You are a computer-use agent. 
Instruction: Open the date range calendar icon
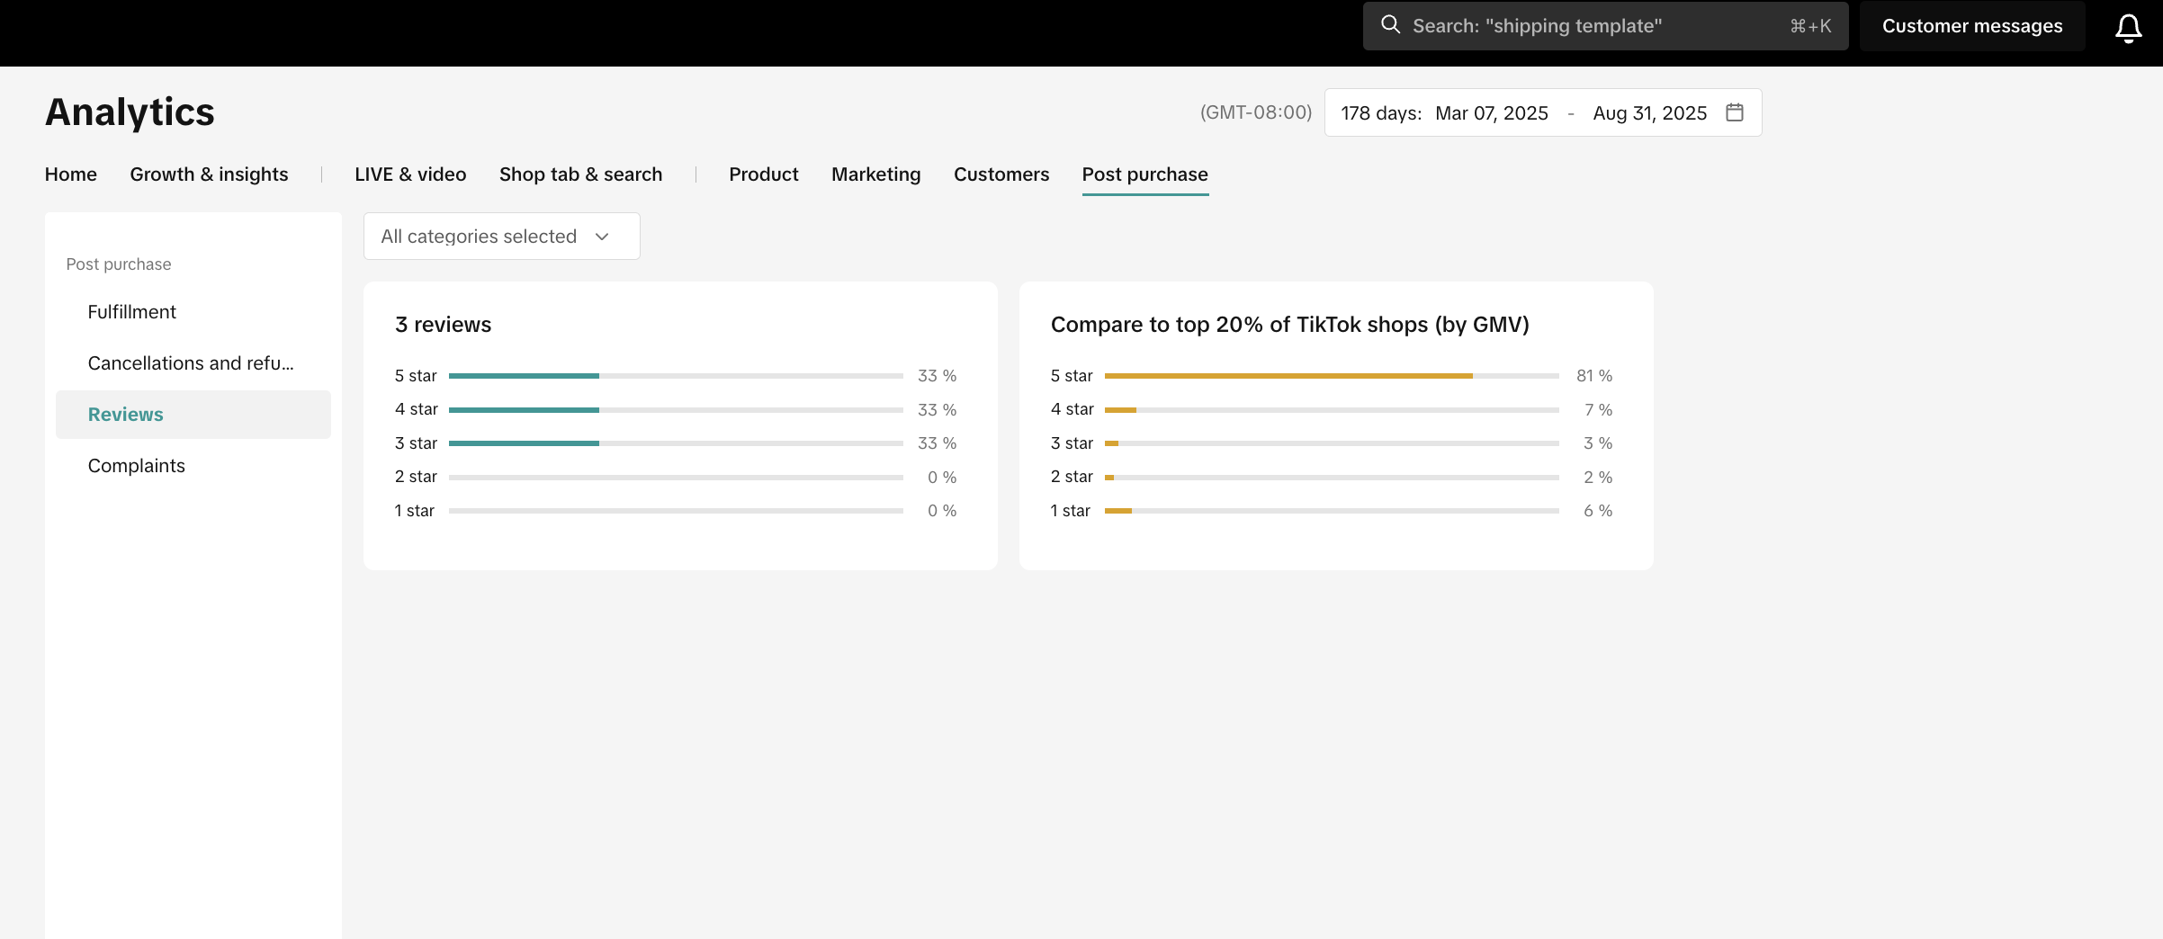click(1735, 112)
